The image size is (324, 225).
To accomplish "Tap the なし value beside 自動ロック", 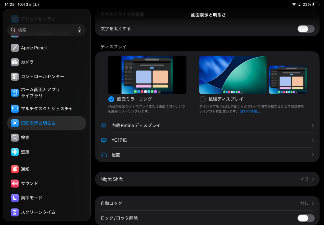I will point(305,204).
